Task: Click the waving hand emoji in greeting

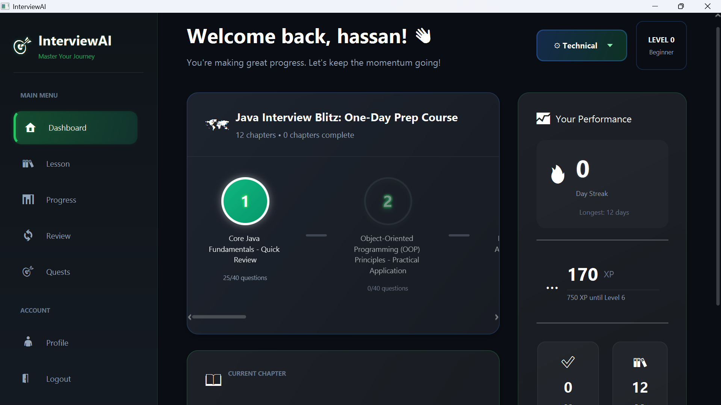Action: click(x=423, y=36)
